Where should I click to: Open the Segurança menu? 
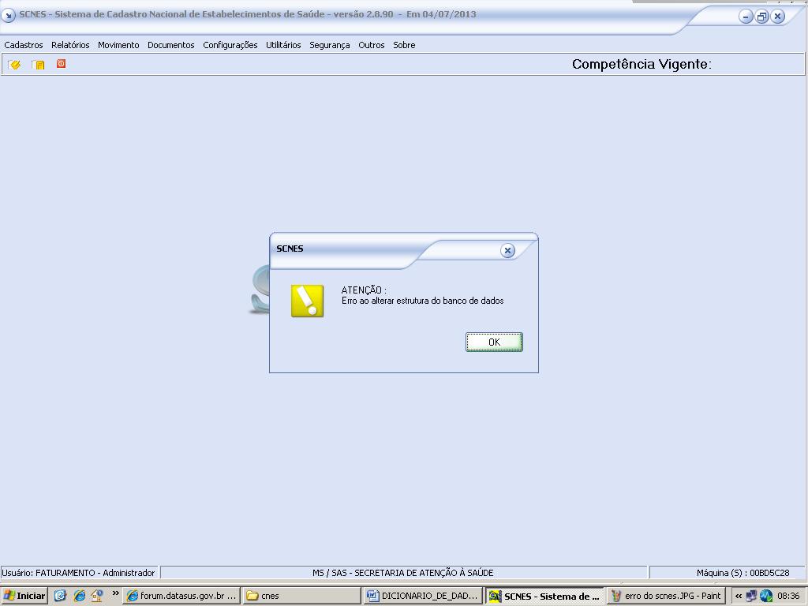point(329,45)
